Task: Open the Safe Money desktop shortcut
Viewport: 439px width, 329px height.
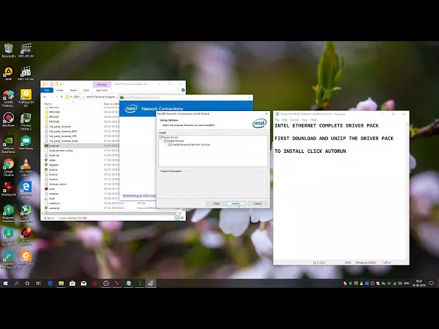Action: point(26,143)
